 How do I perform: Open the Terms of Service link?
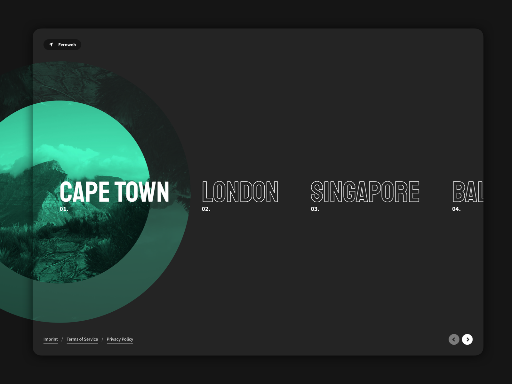pyautogui.click(x=82, y=339)
